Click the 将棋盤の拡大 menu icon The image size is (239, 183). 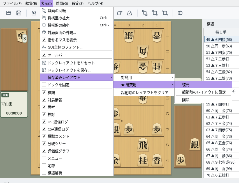tap(44, 18)
